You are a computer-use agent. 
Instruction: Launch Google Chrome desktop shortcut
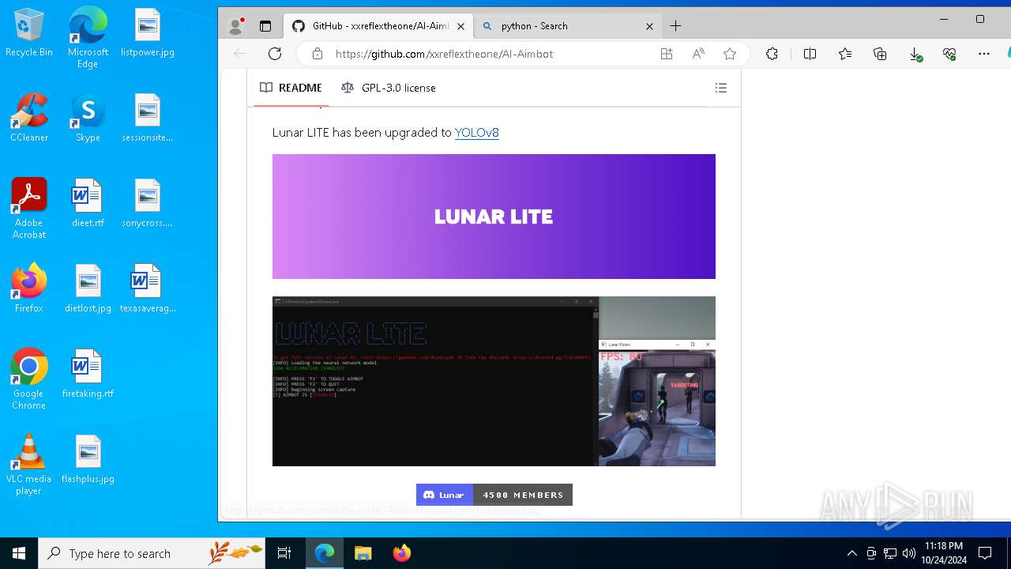29,379
